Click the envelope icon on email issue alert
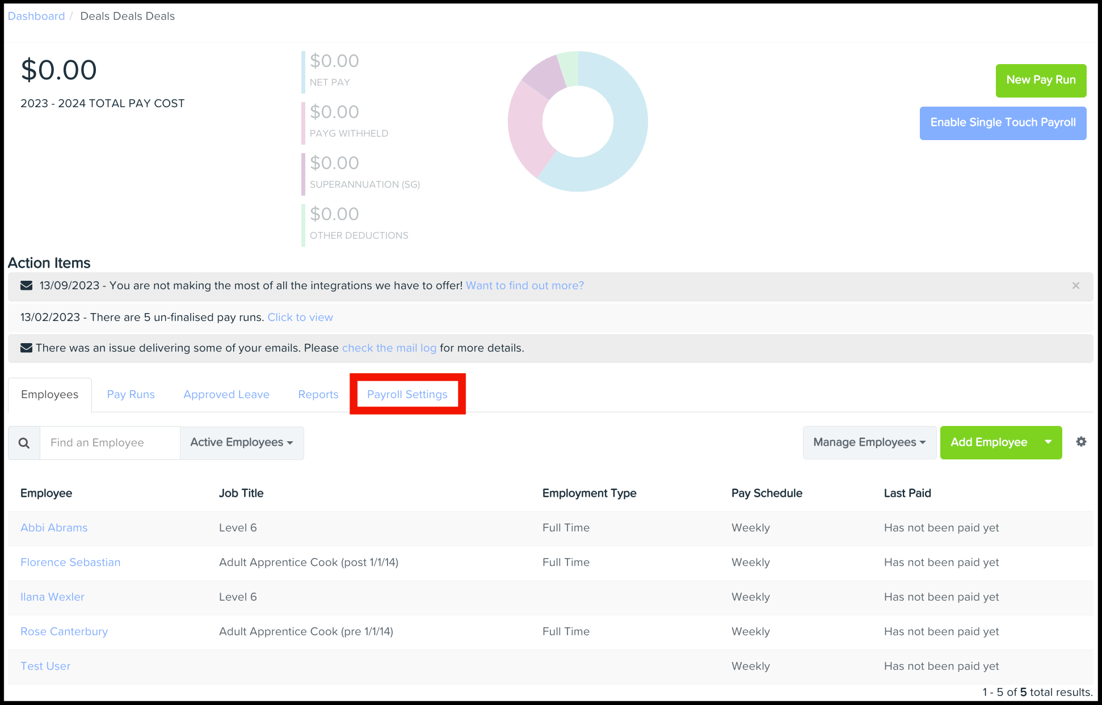1102x705 pixels. 26,348
